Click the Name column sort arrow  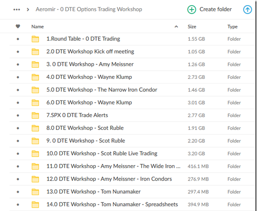coord(176,27)
